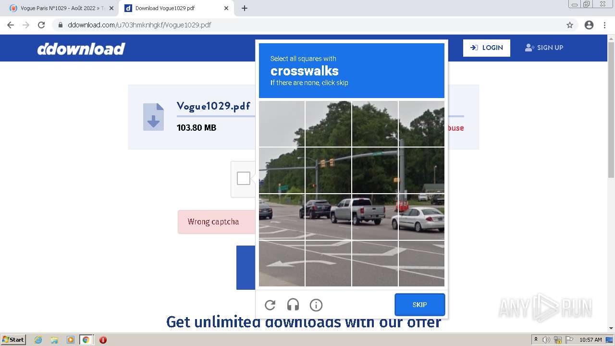The image size is (615, 346).
Task: Show hidden system tray icons
Action: click(536, 340)
